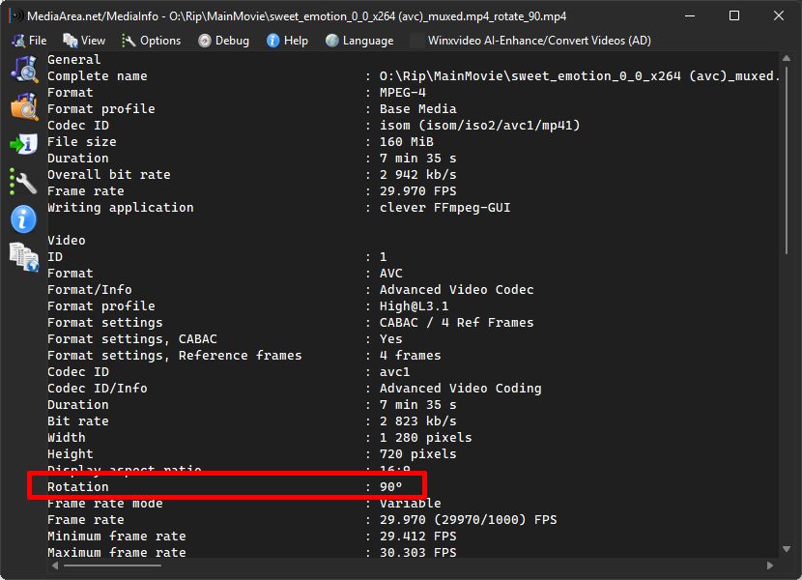802x580 pixels.
Task: Click the vertical scrollbar down arrow
Action: [787, 549]
